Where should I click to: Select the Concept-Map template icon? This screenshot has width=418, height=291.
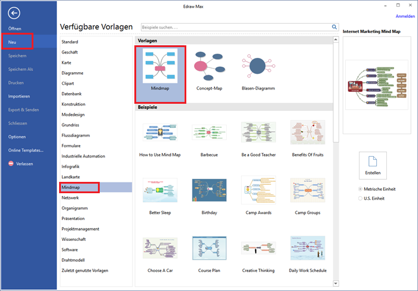(x=209, y=66)
